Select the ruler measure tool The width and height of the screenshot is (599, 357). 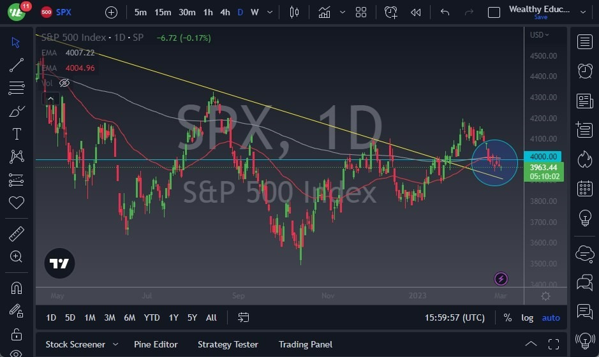[x=17, y=234]
